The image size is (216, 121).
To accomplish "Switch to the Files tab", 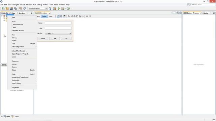I will pyautogui.click(x=13, y=13).
